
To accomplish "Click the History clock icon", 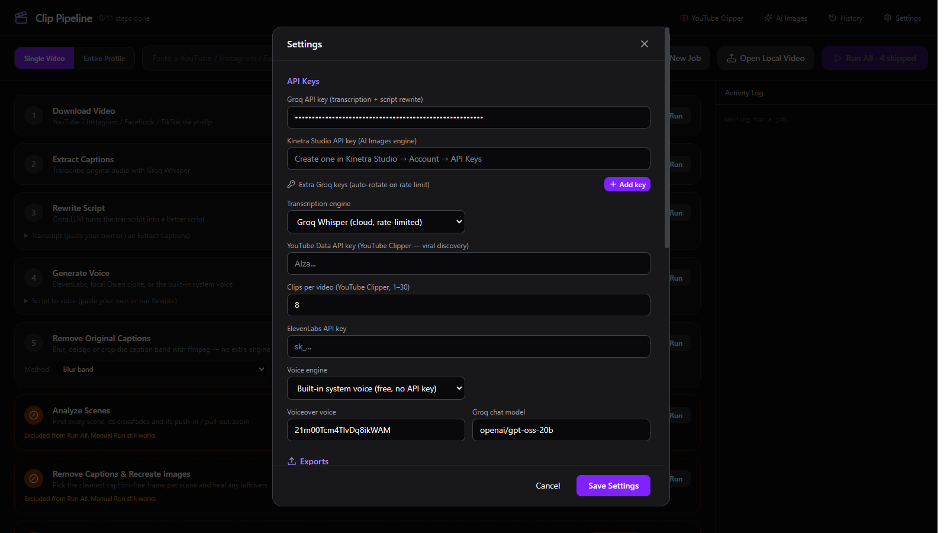I will coord(833,18).
